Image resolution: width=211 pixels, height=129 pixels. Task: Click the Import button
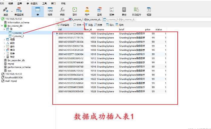(110, 25)
